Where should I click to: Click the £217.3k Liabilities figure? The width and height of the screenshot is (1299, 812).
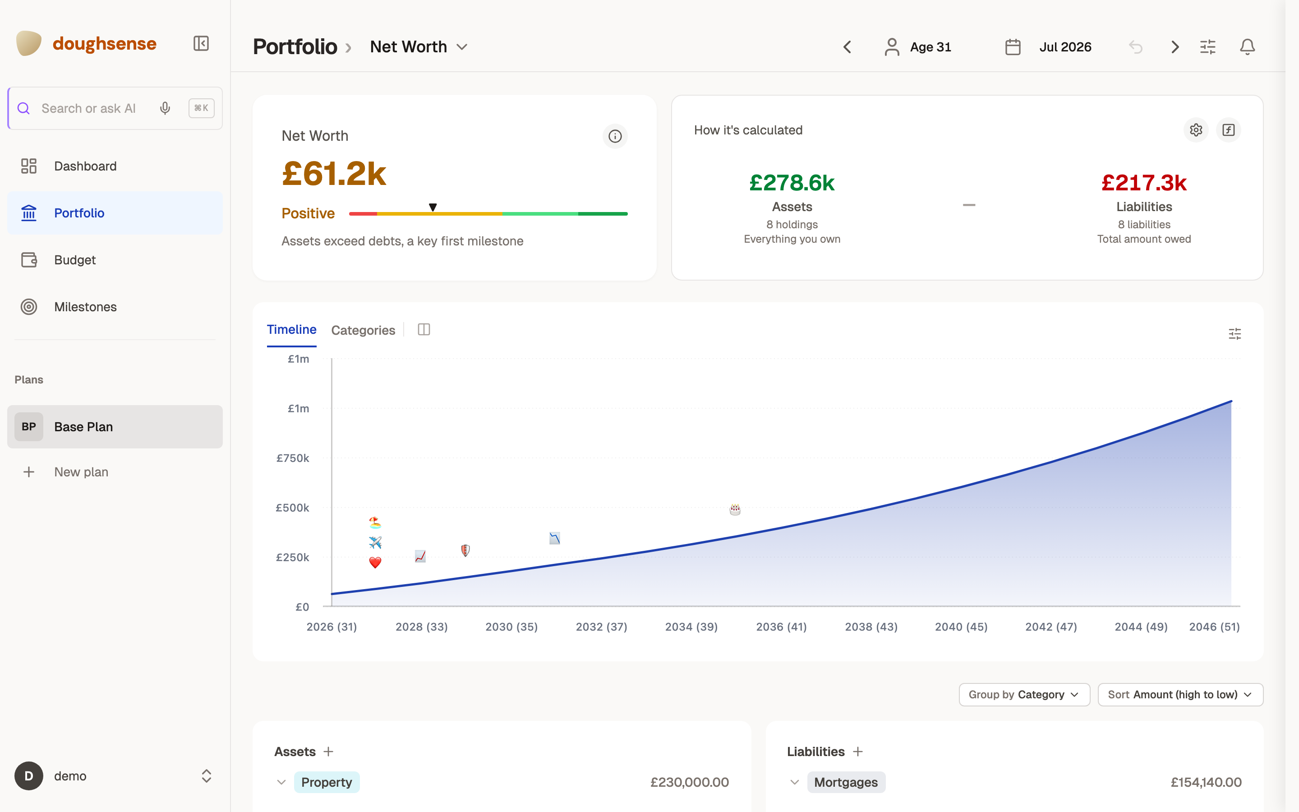point(1144,183)
